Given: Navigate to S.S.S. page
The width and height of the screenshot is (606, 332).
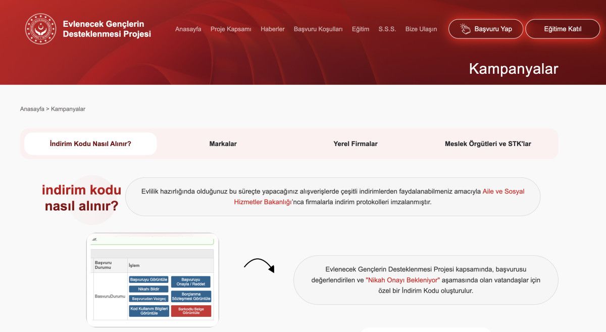Looking at the screenshot, I should [x=387, y=29].
